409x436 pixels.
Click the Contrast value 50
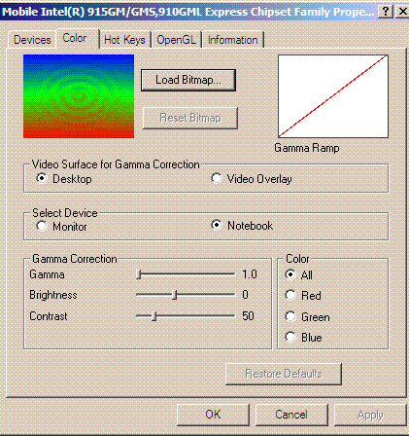pos(248,316)
